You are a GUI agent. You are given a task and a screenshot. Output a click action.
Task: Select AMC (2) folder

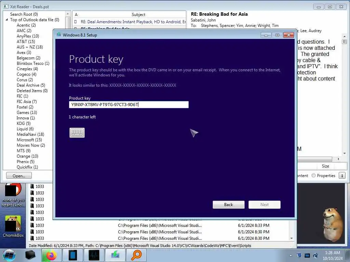24,30
